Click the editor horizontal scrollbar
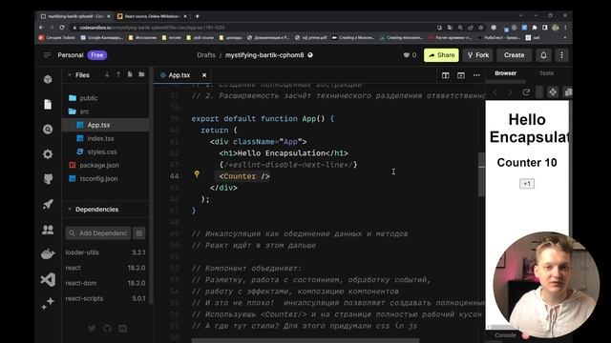This screenshot has width=611, height=343. coord(305,340)
